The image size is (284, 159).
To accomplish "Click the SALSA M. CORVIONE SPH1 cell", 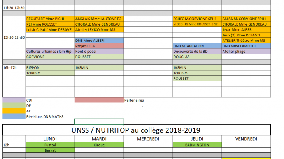I will [x=246, y=19].
